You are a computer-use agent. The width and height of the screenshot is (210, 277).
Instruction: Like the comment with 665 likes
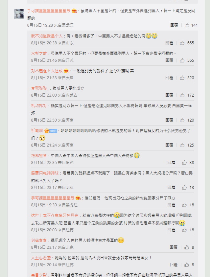(182, 43)
